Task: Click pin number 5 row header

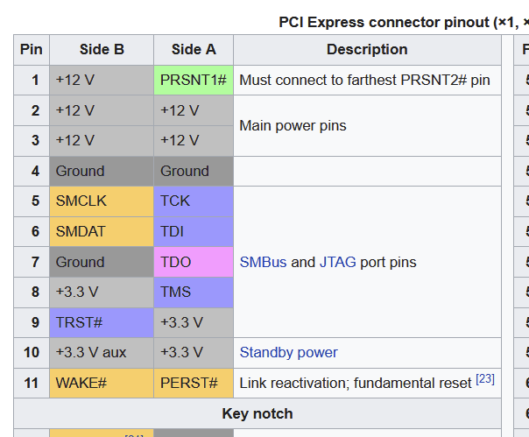Action: coord(32,201)
